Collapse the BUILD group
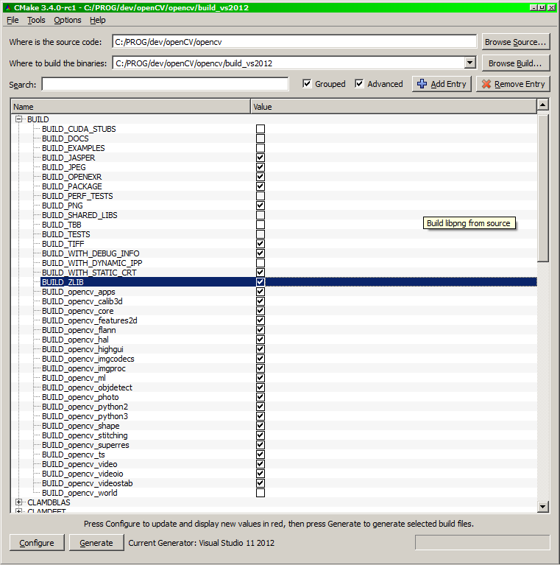 [x=18, y=119]
